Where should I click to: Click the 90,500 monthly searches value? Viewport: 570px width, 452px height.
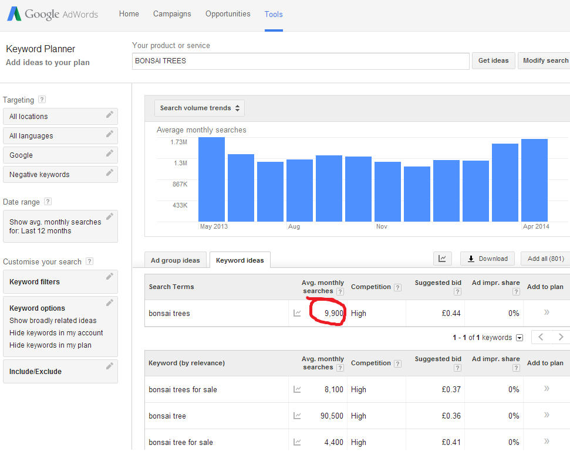332,416
